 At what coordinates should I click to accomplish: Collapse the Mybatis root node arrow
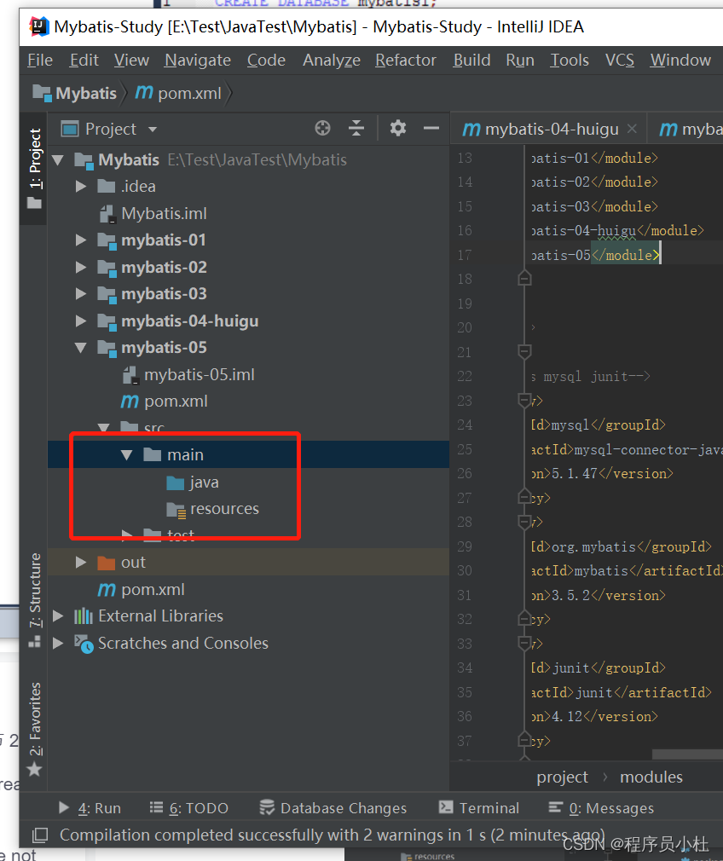(58, 160)
